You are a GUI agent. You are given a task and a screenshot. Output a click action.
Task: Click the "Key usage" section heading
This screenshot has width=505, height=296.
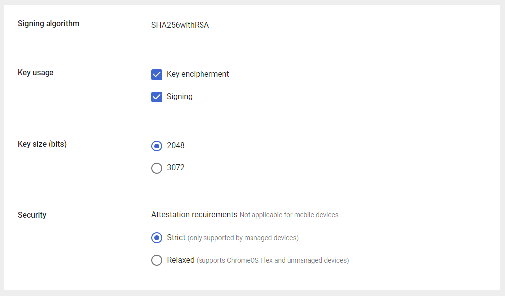tap(36, 72)
